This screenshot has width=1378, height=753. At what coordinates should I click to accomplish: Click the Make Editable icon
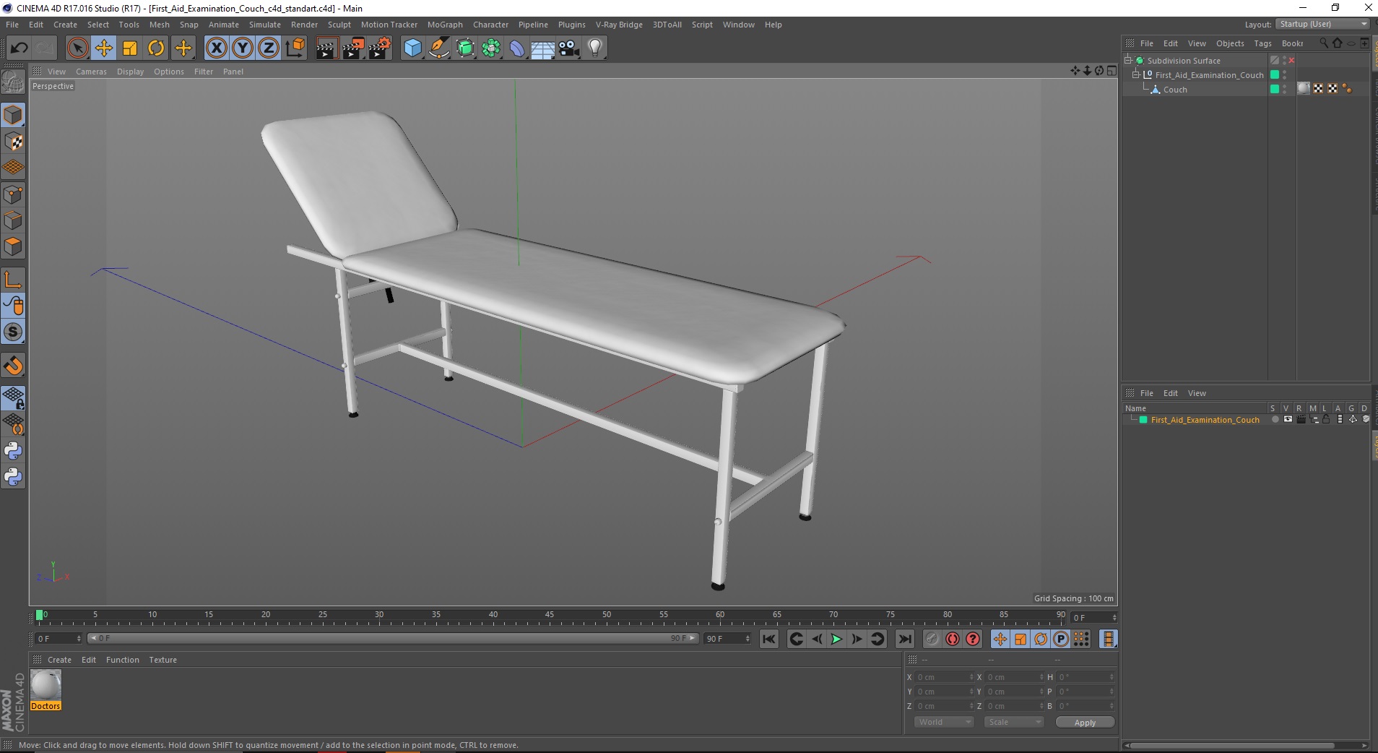[13, 82]
